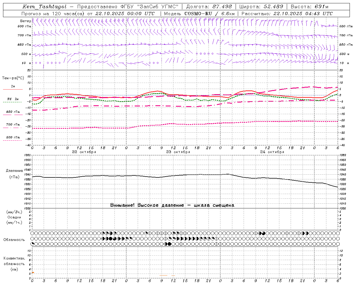
Task: Click the date label 22 октября
Action: click(x=84, y=152)
